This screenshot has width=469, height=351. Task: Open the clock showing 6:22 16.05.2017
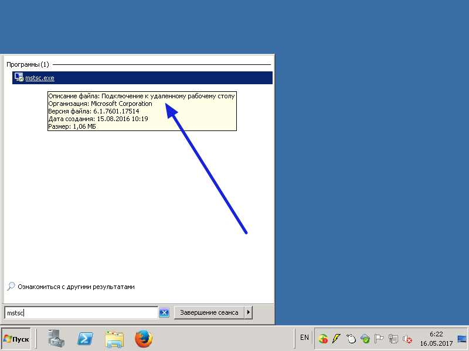(436, 339)
